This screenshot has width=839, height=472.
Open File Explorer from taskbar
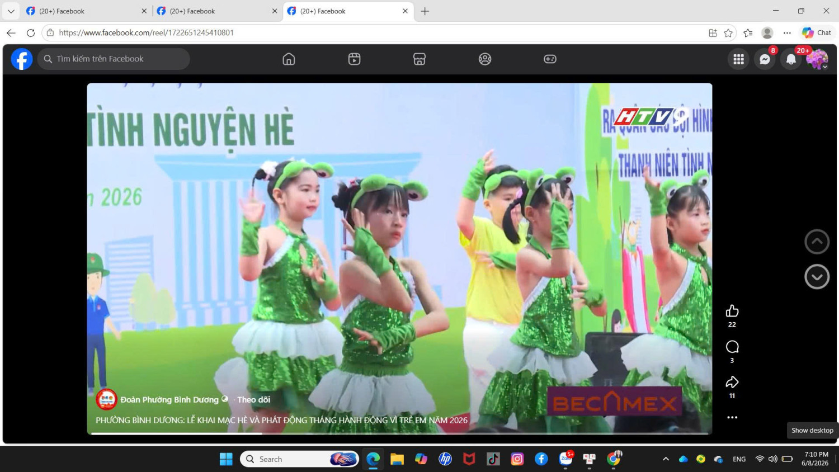pos(397,459)
